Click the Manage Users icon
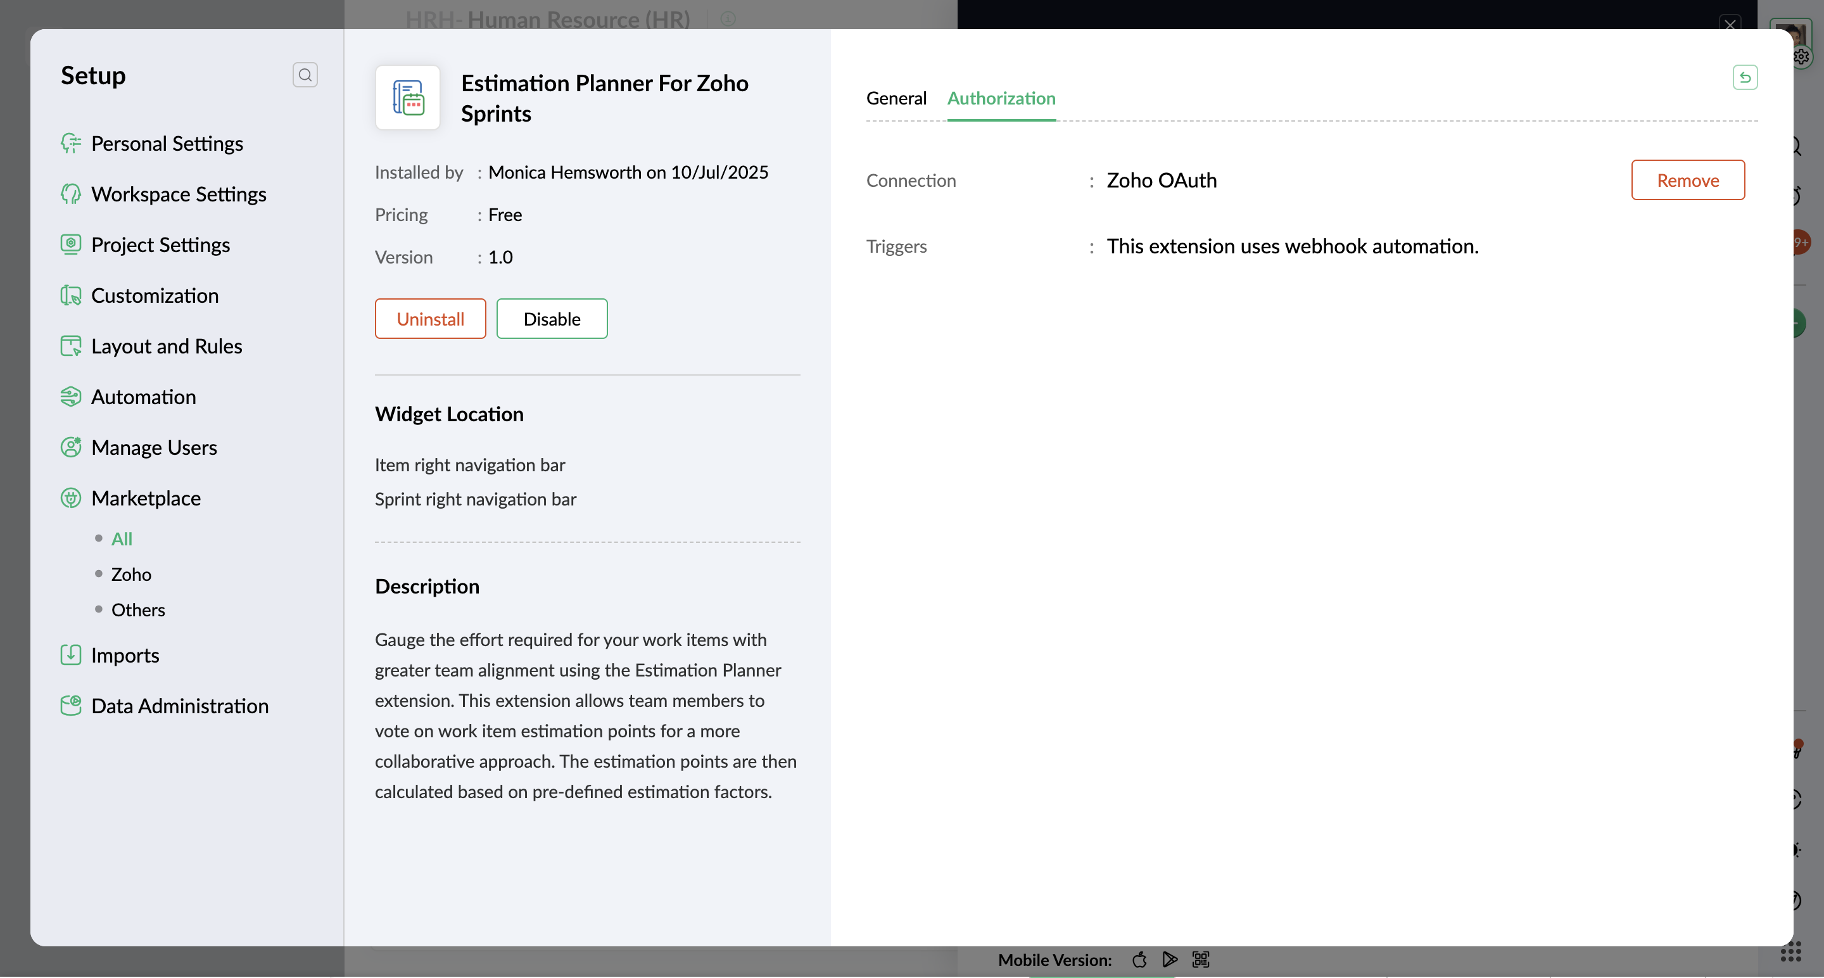This screenshot has height=978, width=1824. [x=71, y=447]
